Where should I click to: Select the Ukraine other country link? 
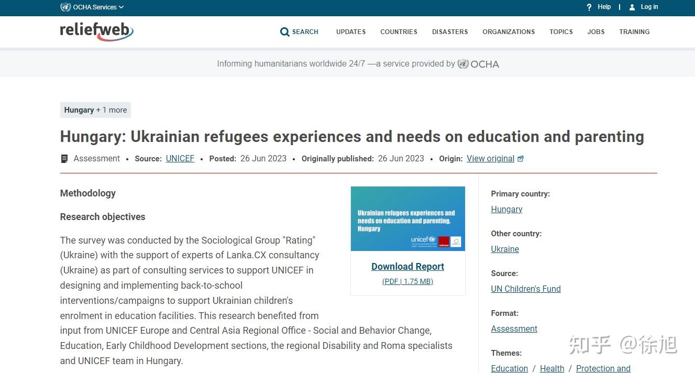(x=505, y=249)
